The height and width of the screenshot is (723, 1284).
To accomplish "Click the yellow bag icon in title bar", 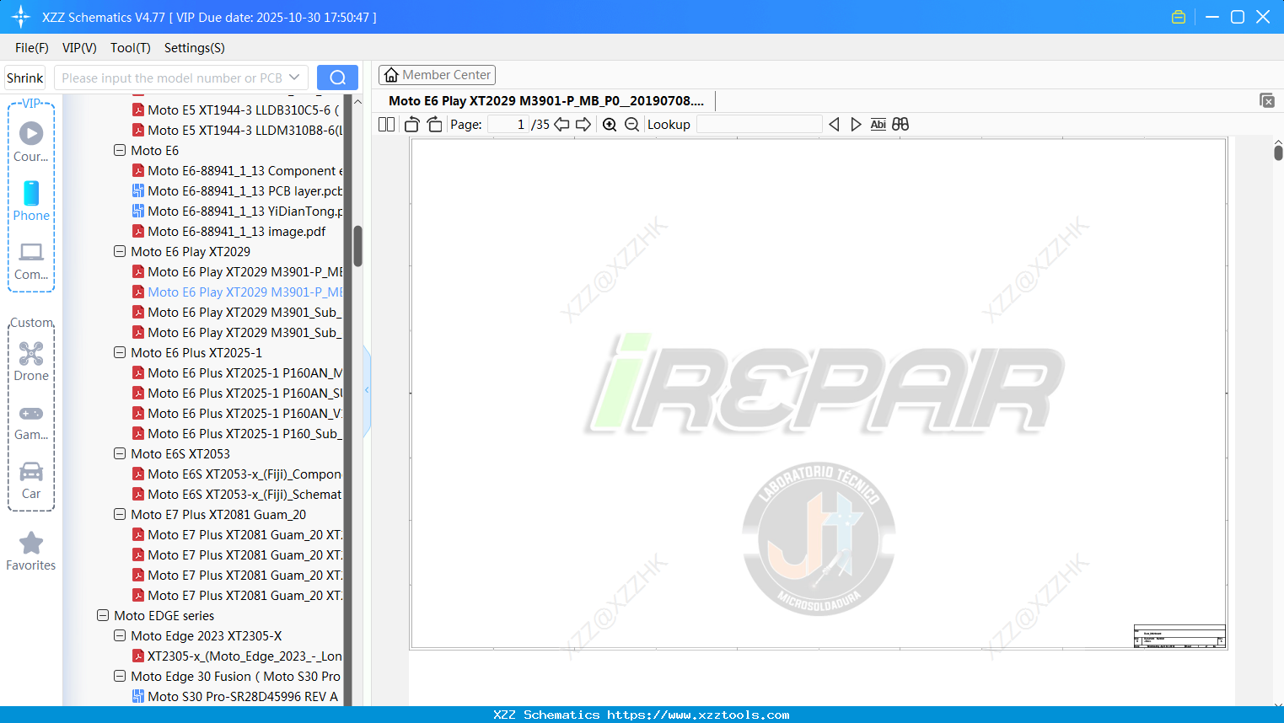I will [x=1179, y=17].
